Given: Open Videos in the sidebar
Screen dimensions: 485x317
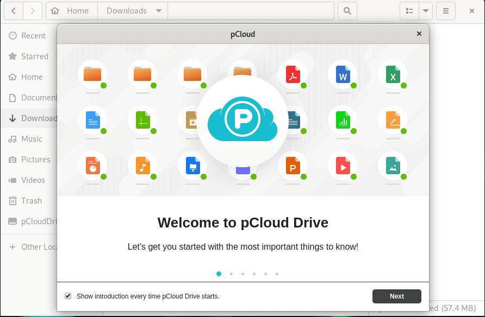Looking at the screenshot, I should pos(29,180).
